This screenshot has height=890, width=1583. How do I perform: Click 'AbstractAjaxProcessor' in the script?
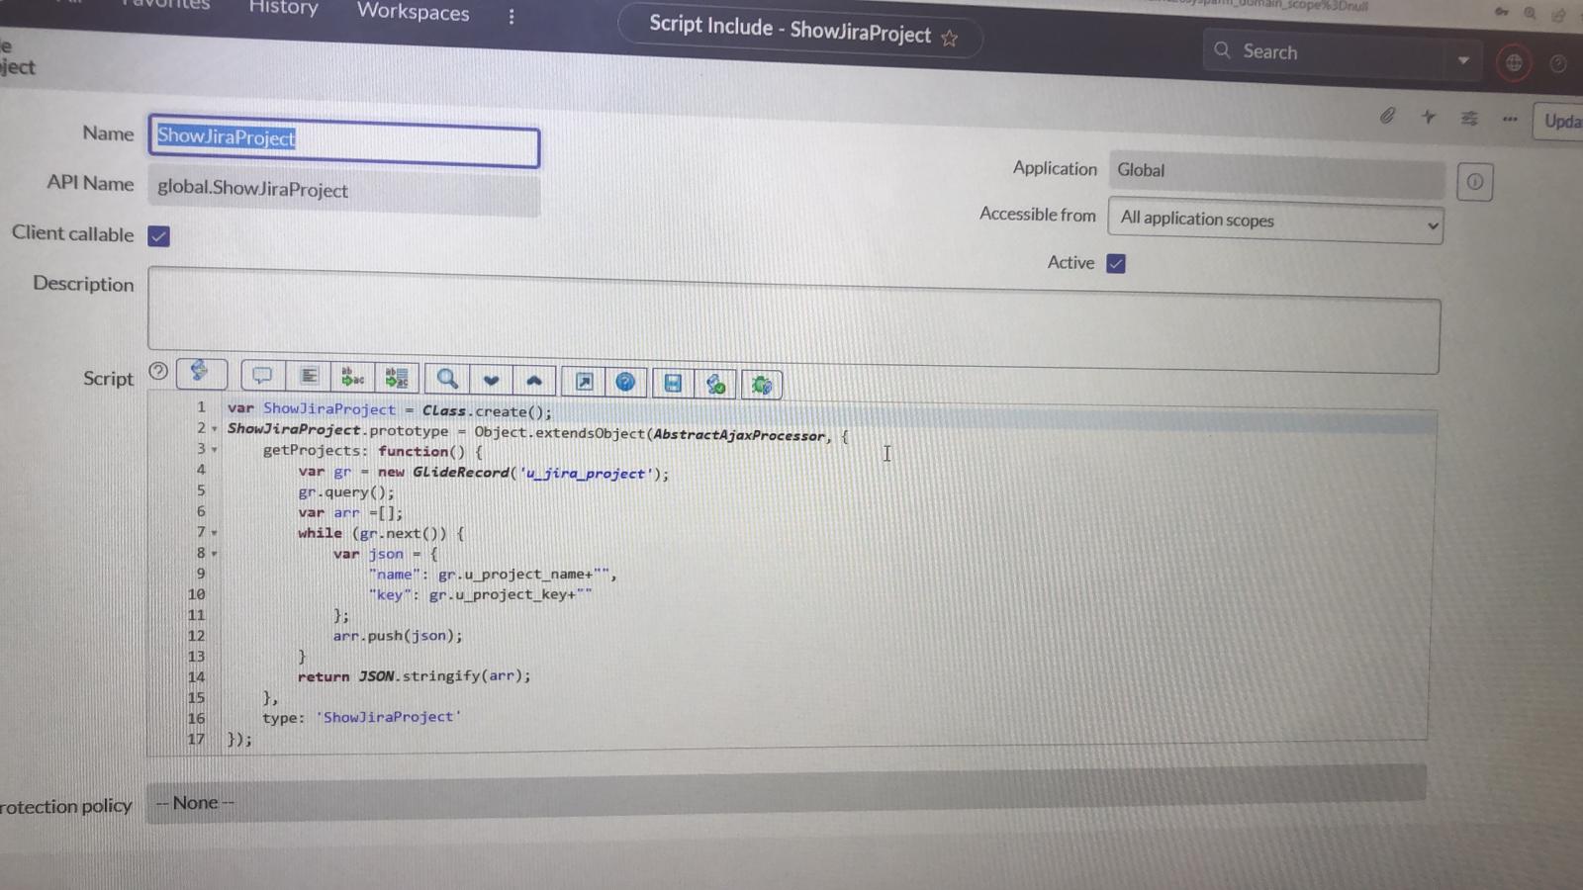[738, 435]
